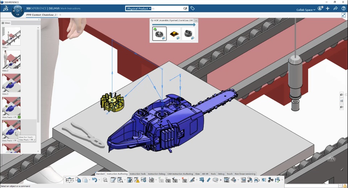Click the linked nodes icon near toolbar end
Screen dimensions: 348x188
pos(270,180)
